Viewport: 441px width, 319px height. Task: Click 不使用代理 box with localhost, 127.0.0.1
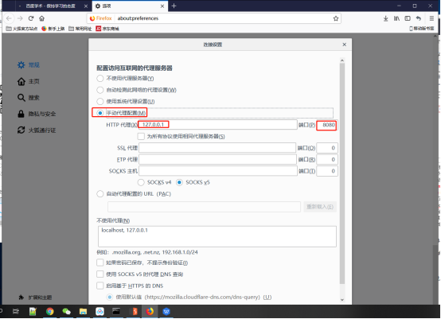point(217,236)
